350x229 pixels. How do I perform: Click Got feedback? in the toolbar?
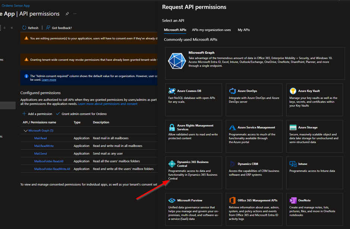point(59,28)
